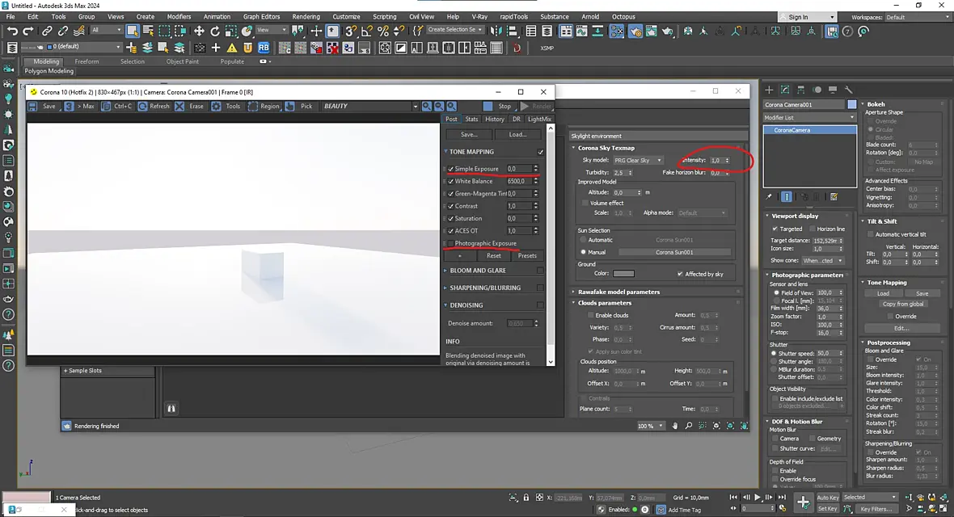Click the Ground color swatch
Image resolution: width=954 pixels, height=517 pixels.
(623, 274)
